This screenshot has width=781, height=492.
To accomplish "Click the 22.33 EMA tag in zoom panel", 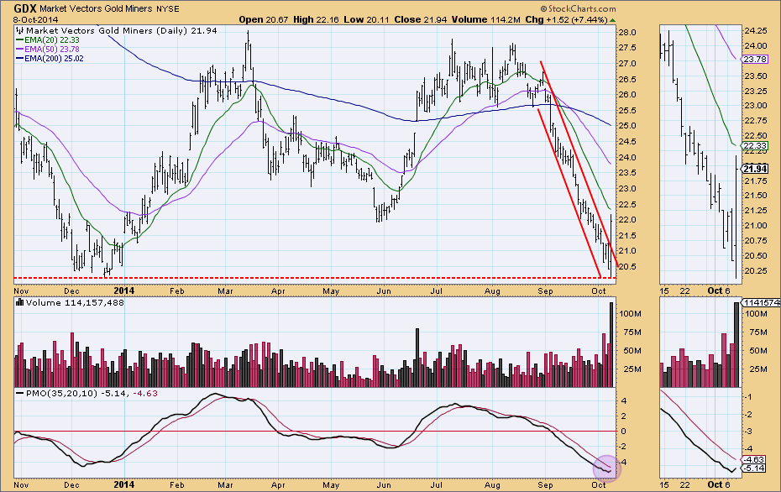I will tap(755, 145).
